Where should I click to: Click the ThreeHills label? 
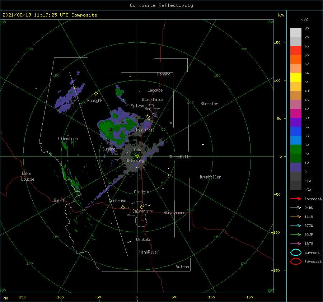pos(180,157)
